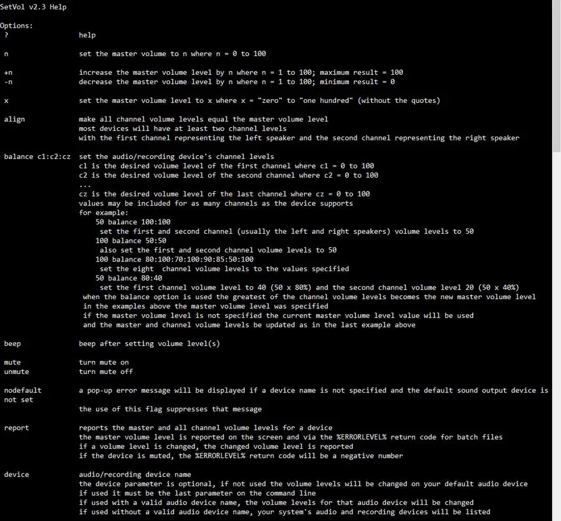
Task: Click the 'x' option name
Action: pyautogui.click(x=6, y=100)
